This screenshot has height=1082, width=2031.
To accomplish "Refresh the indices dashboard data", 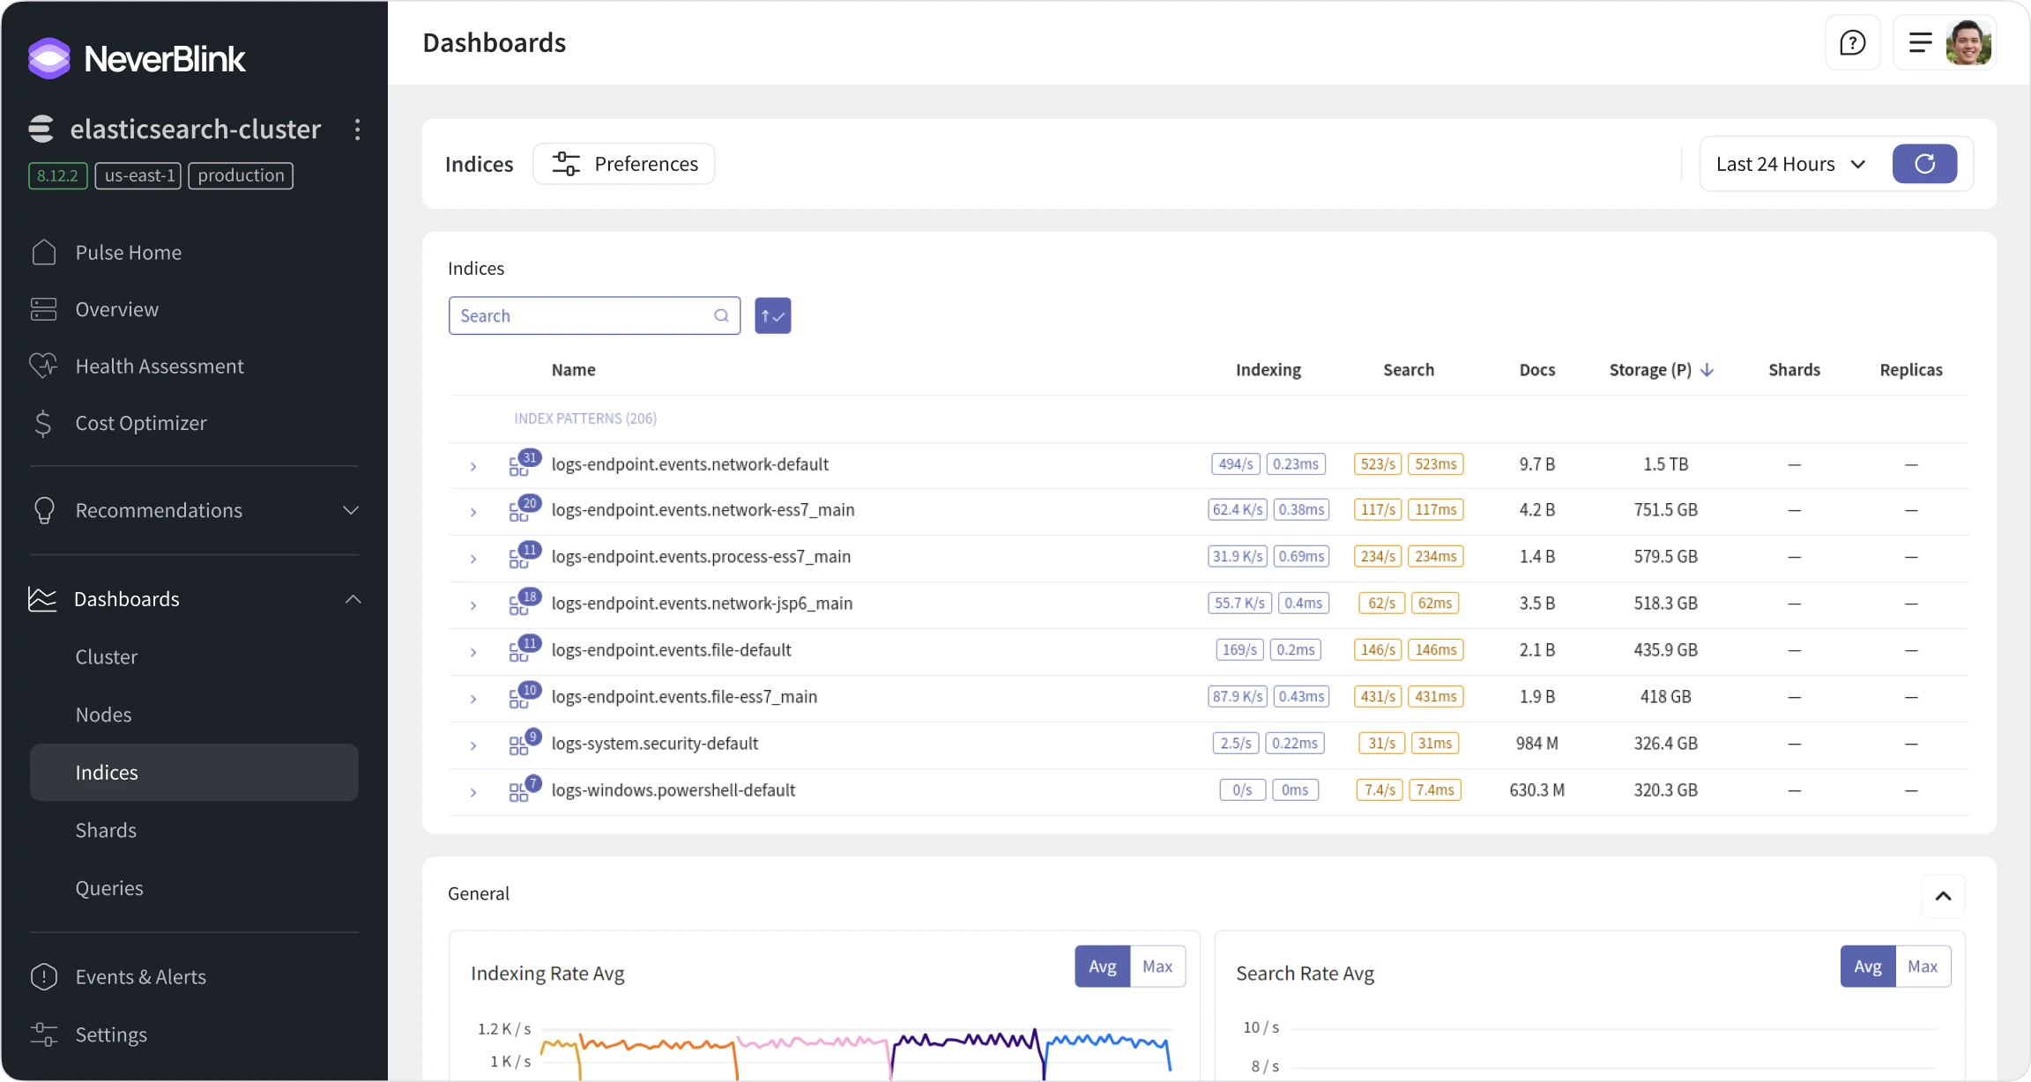I will 1924,164.
